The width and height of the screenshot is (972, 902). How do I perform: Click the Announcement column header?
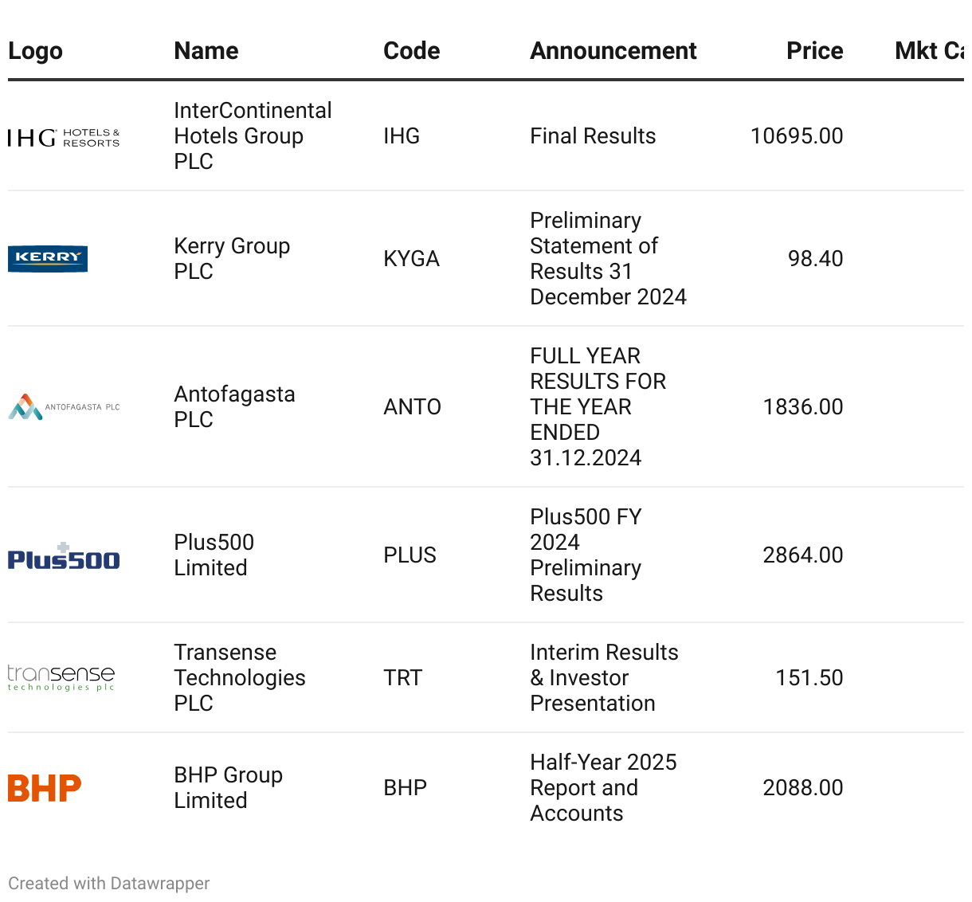pos(613,51)
